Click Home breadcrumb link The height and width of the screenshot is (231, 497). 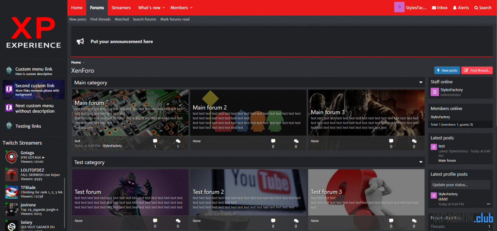(76, 62)
